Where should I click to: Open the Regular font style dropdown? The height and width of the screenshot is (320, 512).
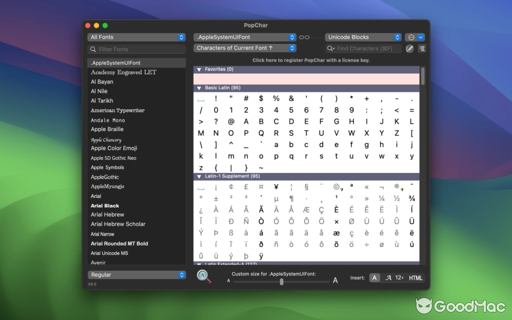click(x=136, y=275)
